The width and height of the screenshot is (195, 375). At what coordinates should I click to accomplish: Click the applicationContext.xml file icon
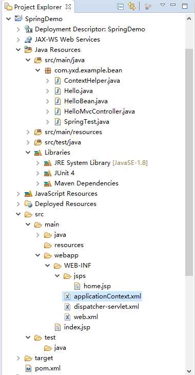coord(68,296)
